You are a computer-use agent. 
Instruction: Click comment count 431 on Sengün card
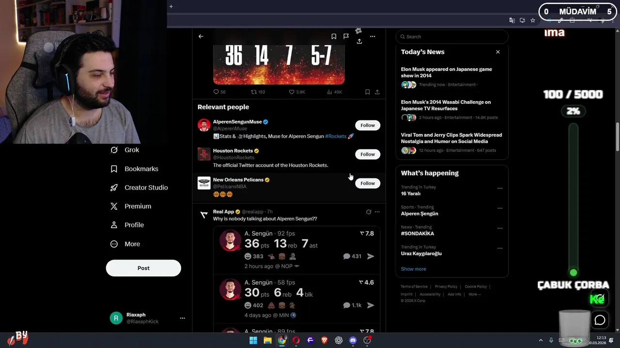pyautogui.click(x=352, y=256)
